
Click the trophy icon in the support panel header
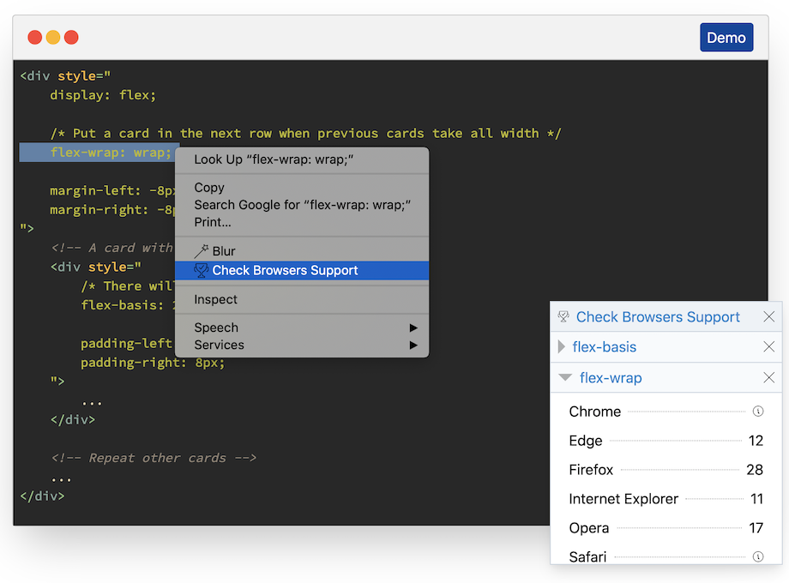click(564, 316)
